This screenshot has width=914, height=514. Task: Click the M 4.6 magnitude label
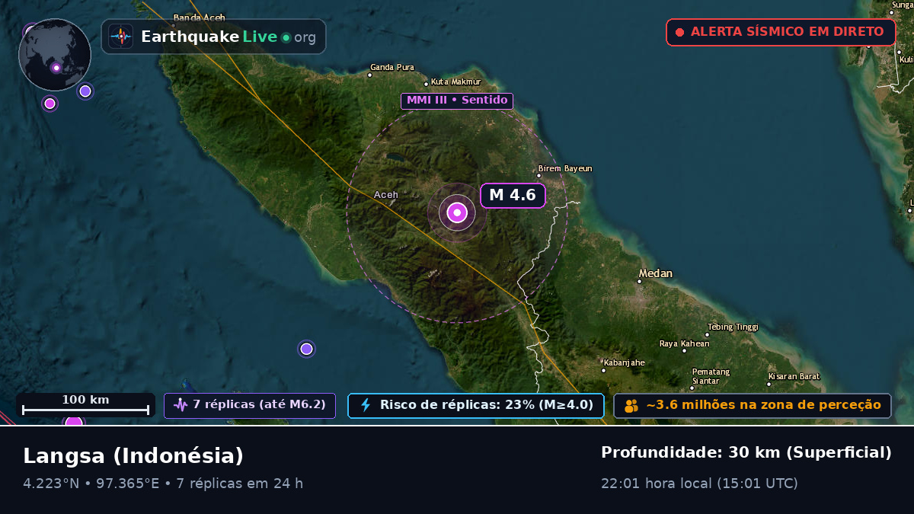point(513,195)
